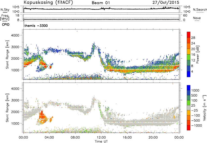Click the 'CPID' label
Viewport: 207px width, 143px height.
point(6,25)
